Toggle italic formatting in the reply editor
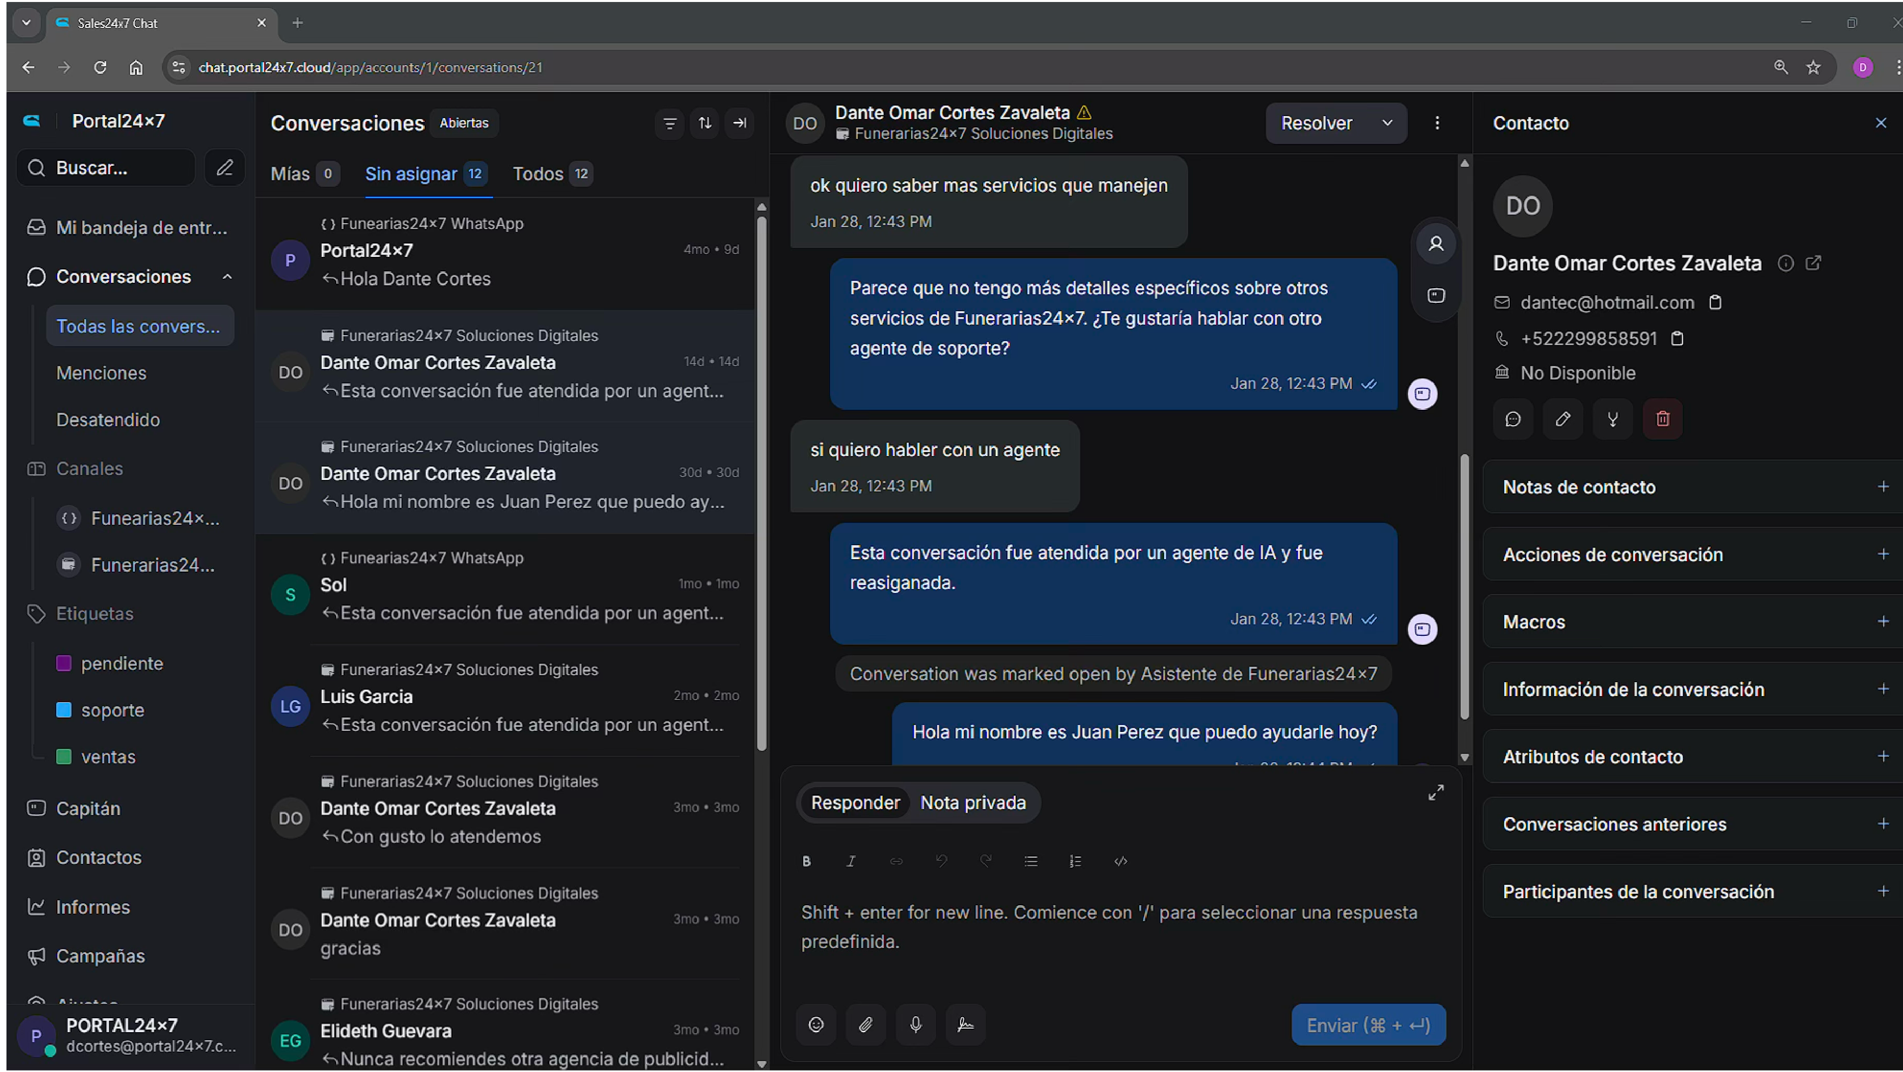The height and width of the screenshot is (1072, 1903). tap(850, 861)
